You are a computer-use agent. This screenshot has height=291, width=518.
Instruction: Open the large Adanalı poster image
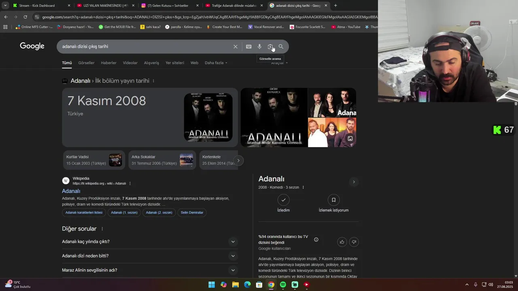(274, 117)
